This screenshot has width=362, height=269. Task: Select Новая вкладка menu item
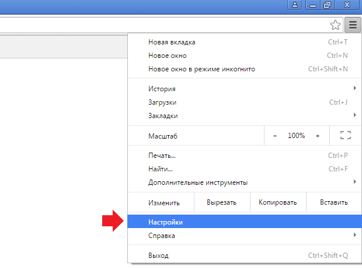tap(245, 42)
